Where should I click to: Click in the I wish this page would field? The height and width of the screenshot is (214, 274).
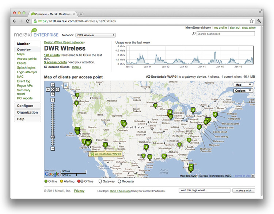tap(204, 190)
